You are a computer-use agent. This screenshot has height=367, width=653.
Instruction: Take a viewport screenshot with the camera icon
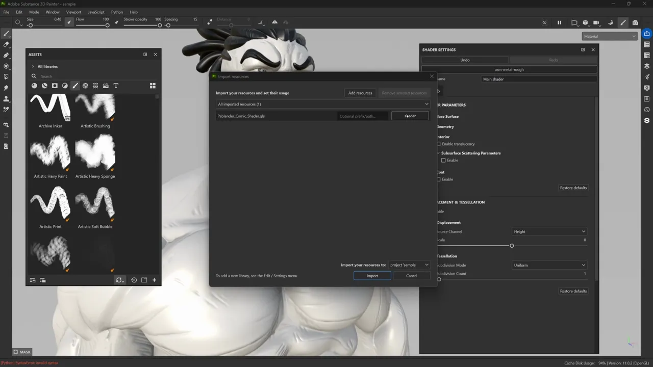click(636, 22)
